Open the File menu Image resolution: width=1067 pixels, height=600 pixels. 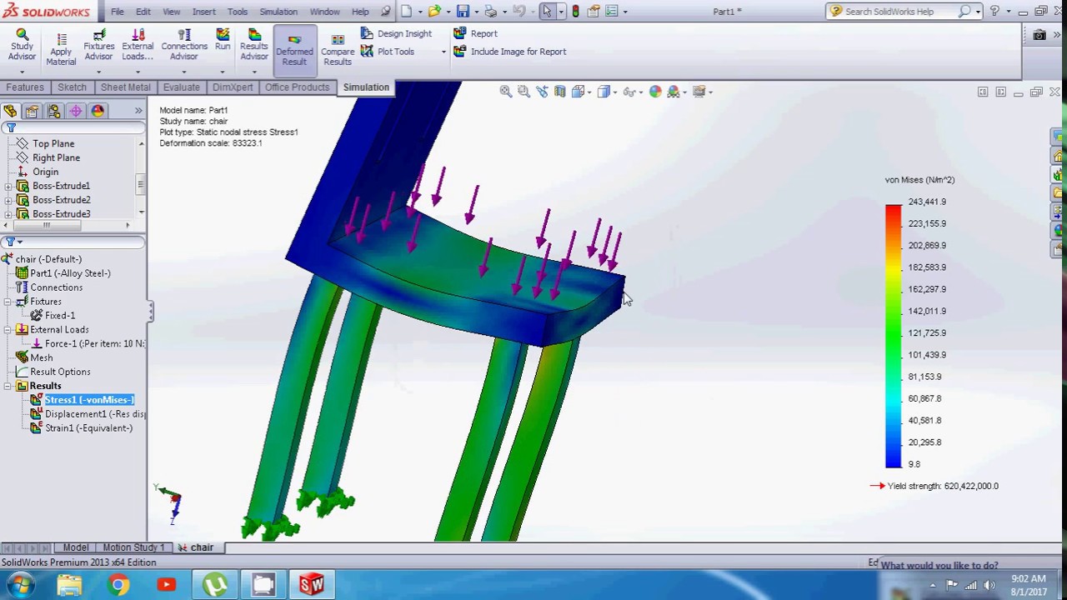click(x=118, y=12)
